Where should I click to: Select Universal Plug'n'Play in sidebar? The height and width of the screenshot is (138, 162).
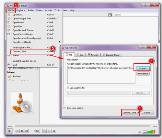coord(23,68)
